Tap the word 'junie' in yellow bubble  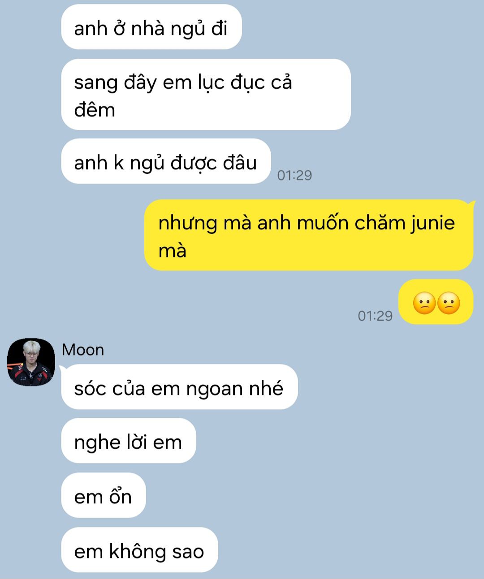pyautogui.click(x=433, y=223)
